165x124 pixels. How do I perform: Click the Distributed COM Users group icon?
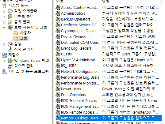coord(58,42)
